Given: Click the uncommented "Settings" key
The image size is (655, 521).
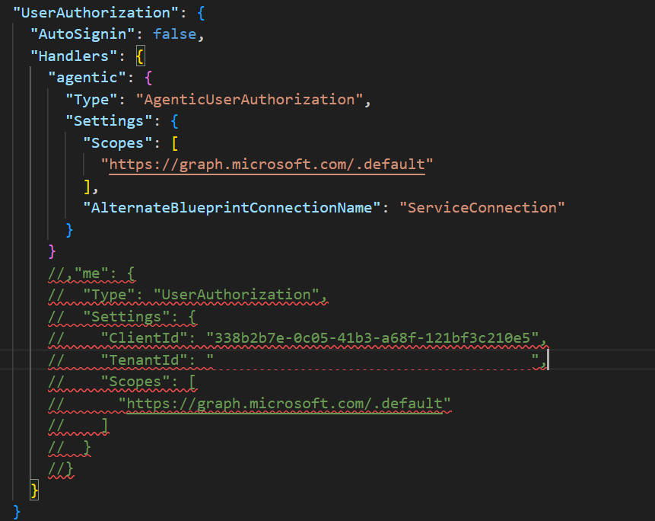Looking at the screenshot, I should (105, 121).
